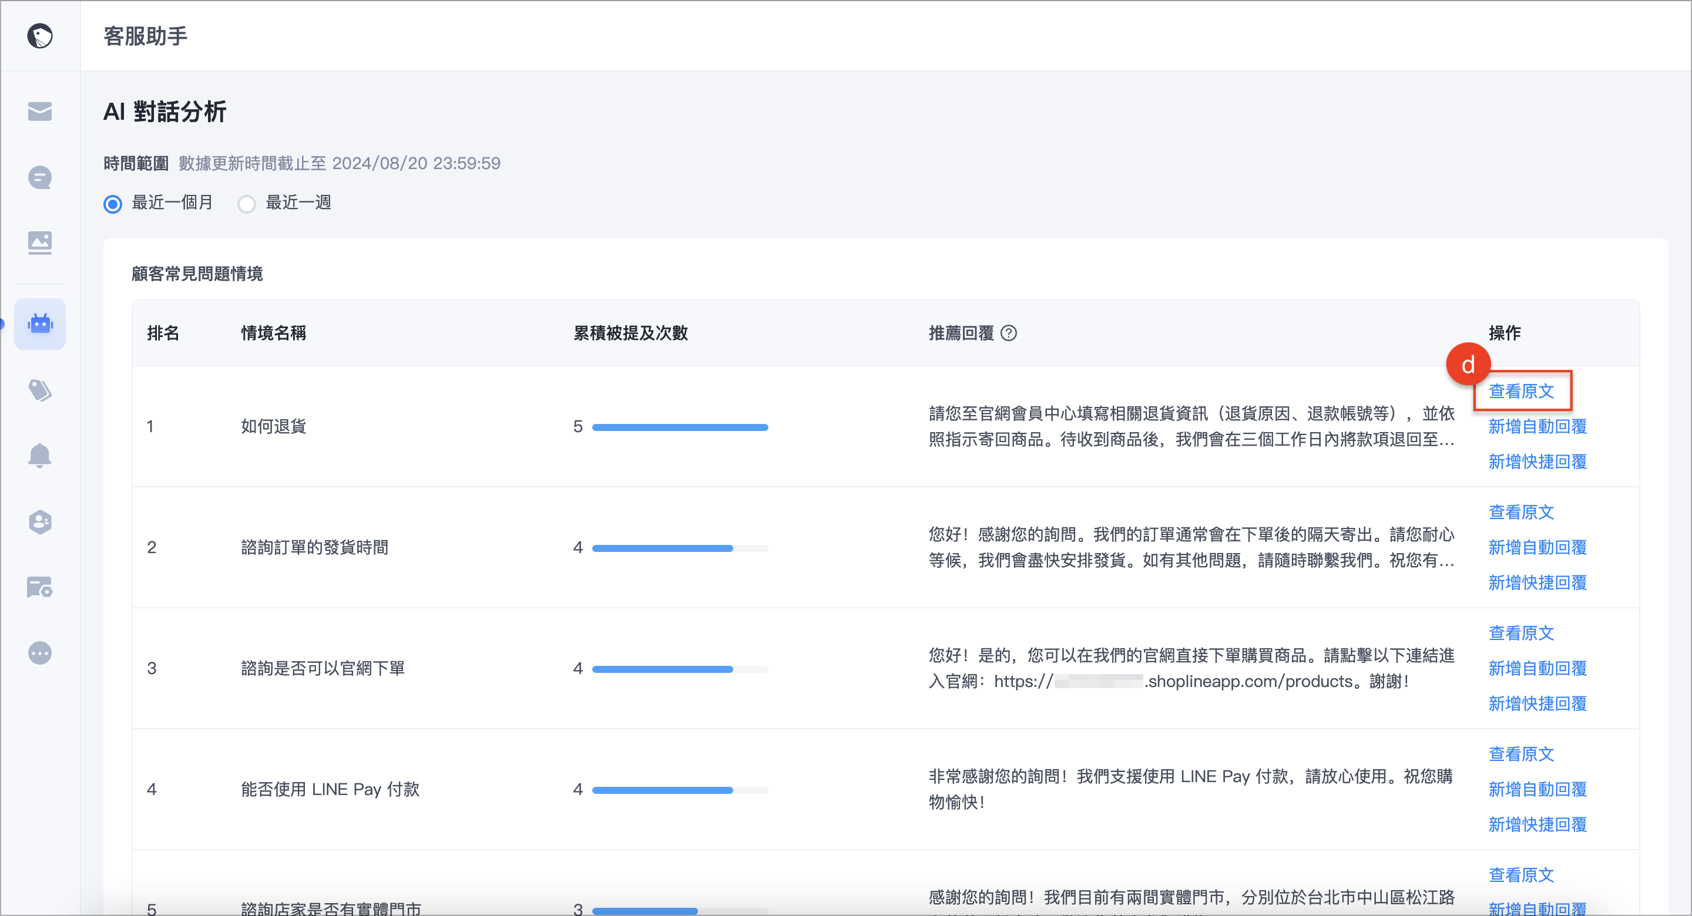Image resolution: width=1692 pixels, height=916 pixels.
Task: Click the AI 對話分析 heading
Action: 165,112
